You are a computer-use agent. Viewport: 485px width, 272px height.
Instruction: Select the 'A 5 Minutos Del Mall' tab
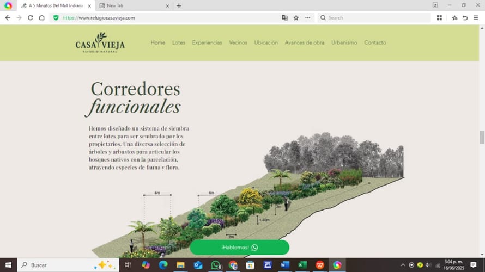[56, 5]
